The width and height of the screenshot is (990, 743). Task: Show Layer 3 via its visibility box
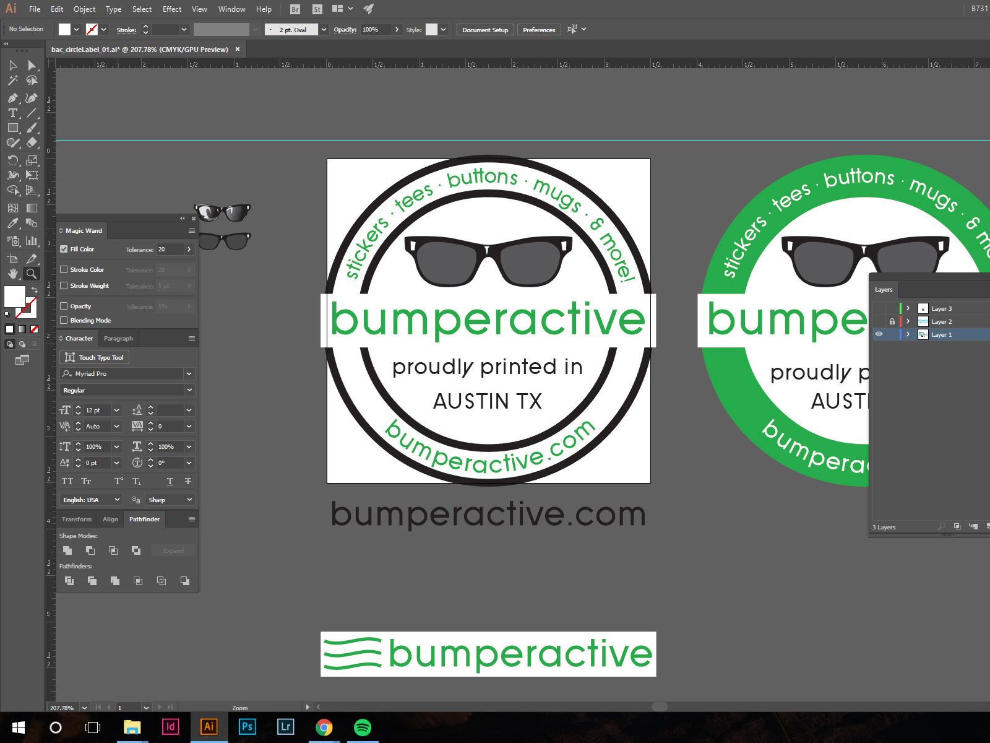click(x=879, y=308)
